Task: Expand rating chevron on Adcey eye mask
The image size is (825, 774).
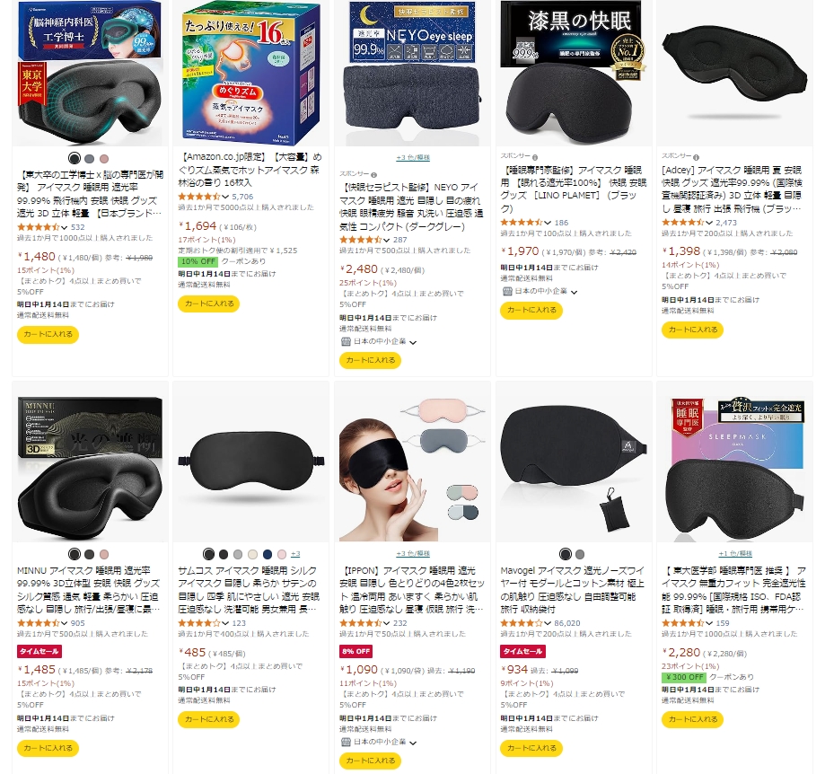Action: (710, 223)
